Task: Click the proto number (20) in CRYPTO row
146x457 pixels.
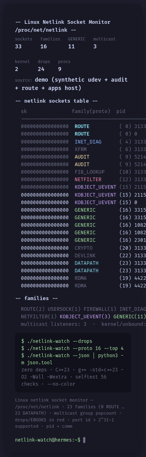Action: click(125, 248)
